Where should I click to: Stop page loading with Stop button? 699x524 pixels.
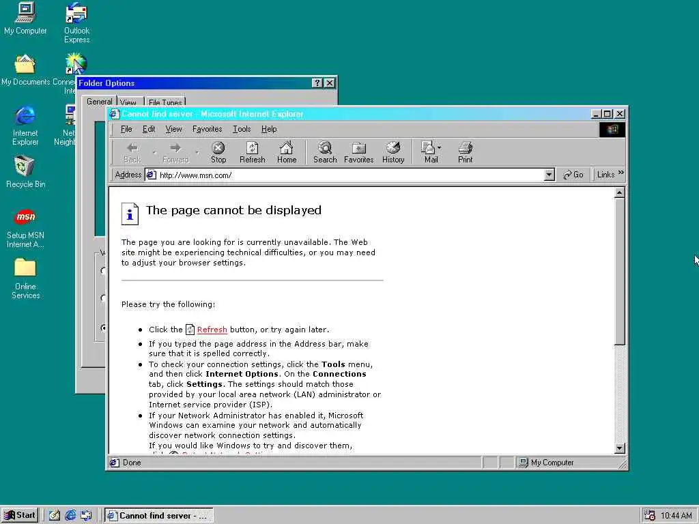pos(218,152)
